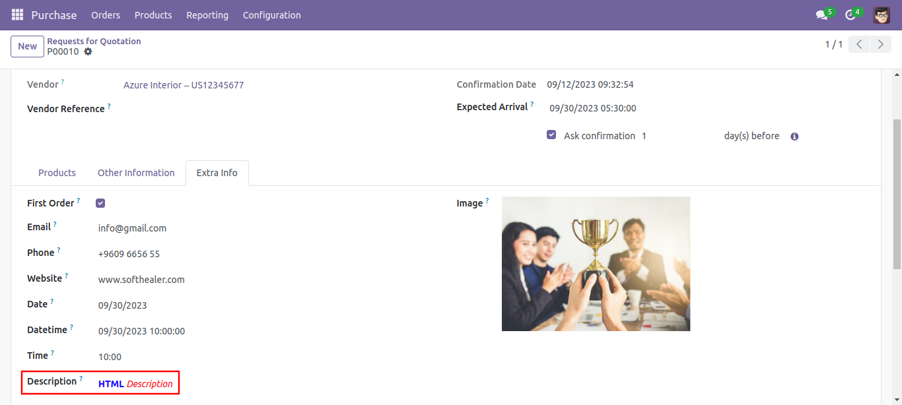The image size is (902, 405).
Task: Show help tooltip for Email field
Action: click(x=55, y=224)
